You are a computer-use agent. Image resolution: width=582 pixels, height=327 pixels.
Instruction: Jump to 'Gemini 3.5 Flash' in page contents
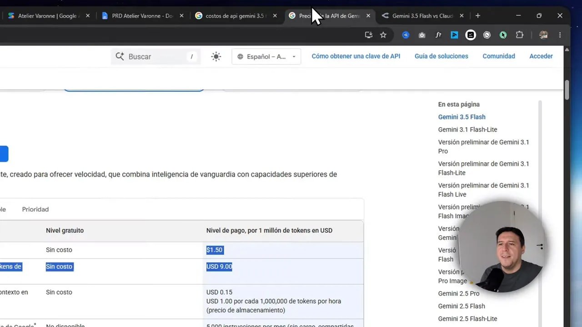462,117
